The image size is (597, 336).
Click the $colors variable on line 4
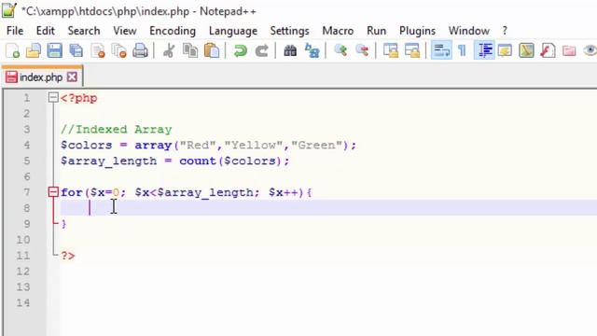pyautogui.click(x=87, y=146)
